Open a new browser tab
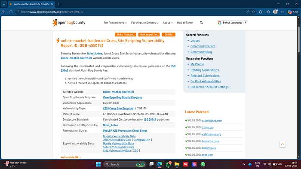This screenshot has height=169, width=301. click(x=59, y=4)
